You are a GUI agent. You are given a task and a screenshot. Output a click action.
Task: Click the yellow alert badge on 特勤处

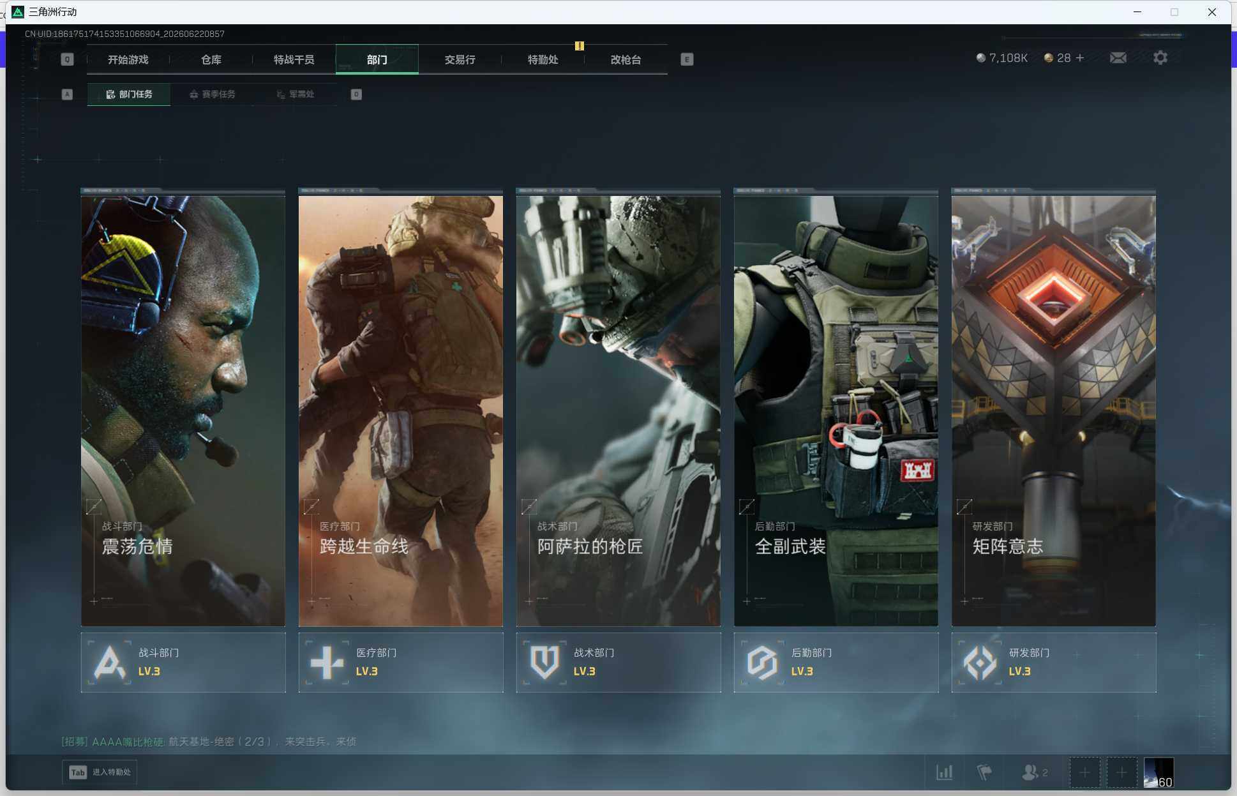coord(579,46)
